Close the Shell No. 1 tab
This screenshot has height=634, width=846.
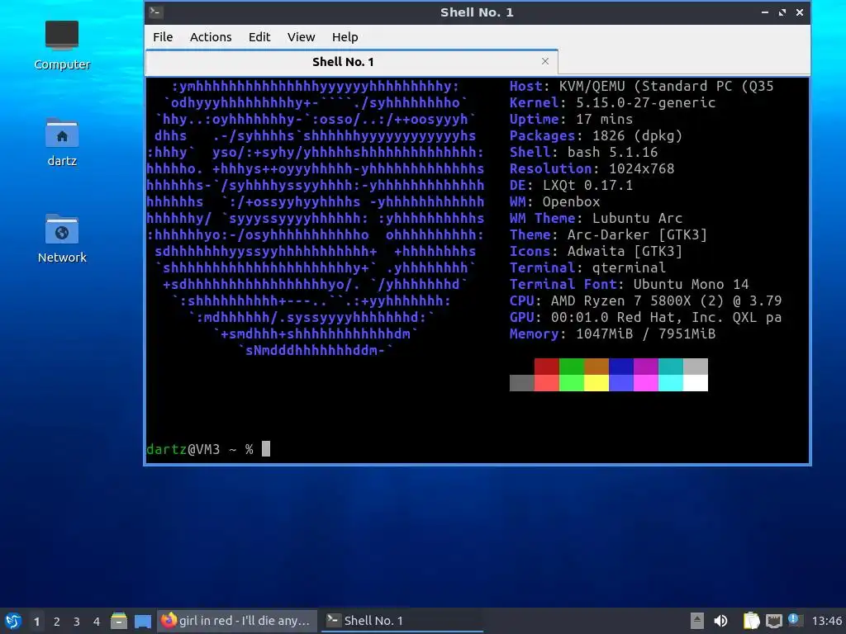(545, 61)
